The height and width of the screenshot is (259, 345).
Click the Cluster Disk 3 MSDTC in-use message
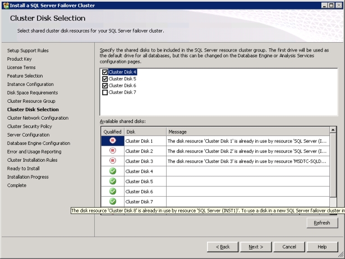pyautogui.click(x=248, y=161)
